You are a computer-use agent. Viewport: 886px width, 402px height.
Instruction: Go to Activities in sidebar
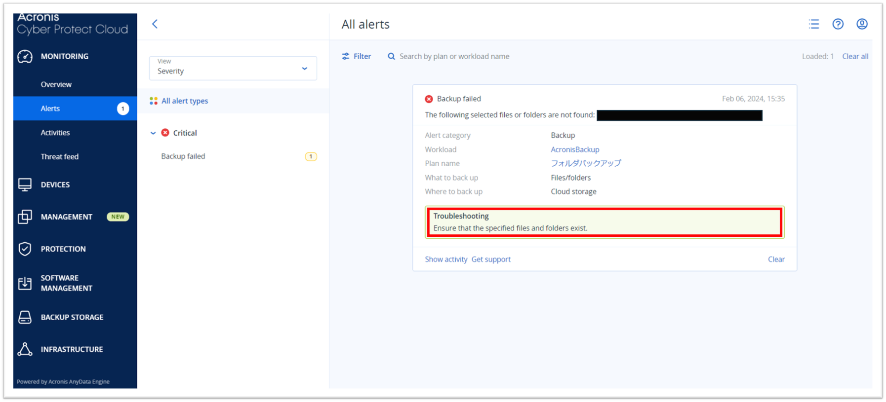point(55,133)
